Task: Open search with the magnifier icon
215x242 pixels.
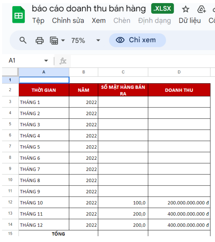Action: (x=23, y=40)
